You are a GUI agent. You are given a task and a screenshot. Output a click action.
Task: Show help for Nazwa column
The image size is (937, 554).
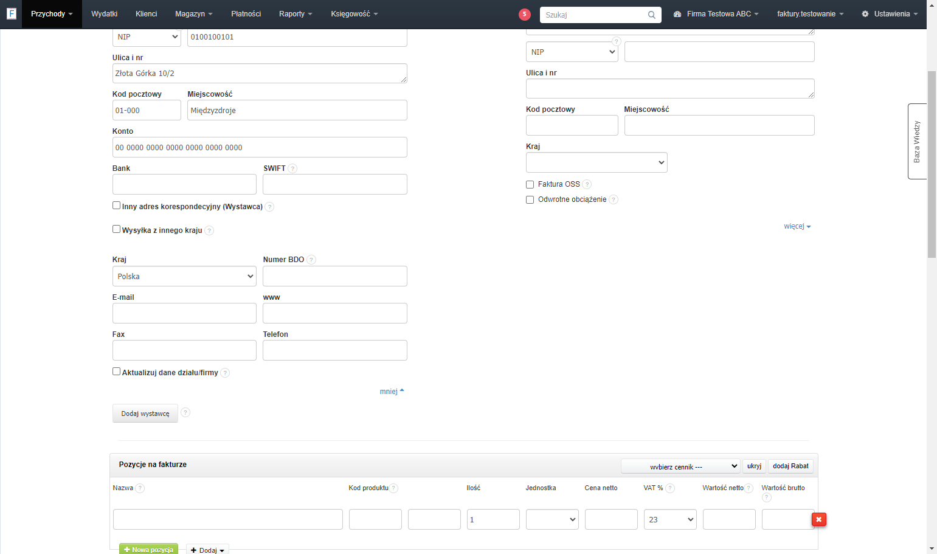click(140, 488)
